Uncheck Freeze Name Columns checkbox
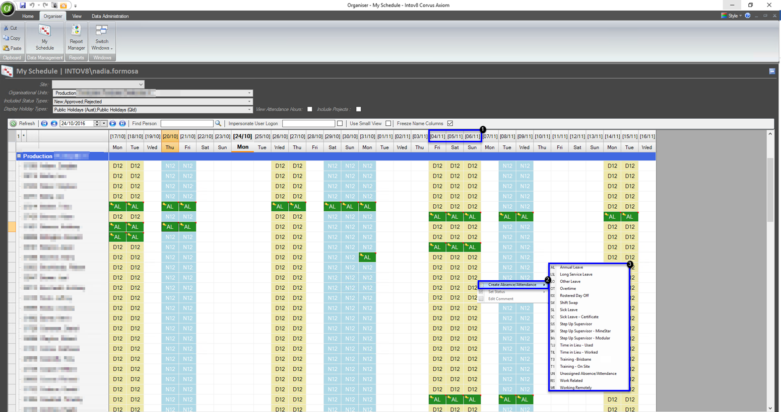This screenshot has height=412, width=781. tap(450, 123)
